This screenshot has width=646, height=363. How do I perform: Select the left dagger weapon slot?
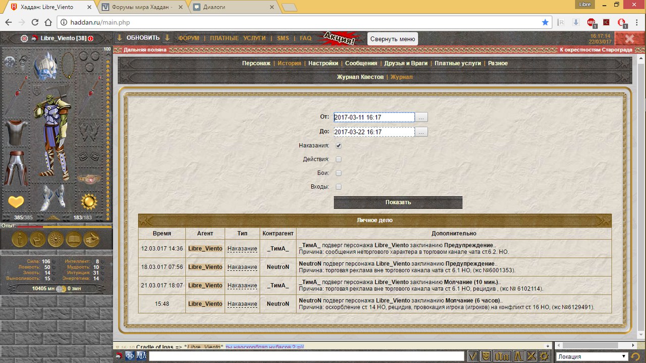point(16,95)
